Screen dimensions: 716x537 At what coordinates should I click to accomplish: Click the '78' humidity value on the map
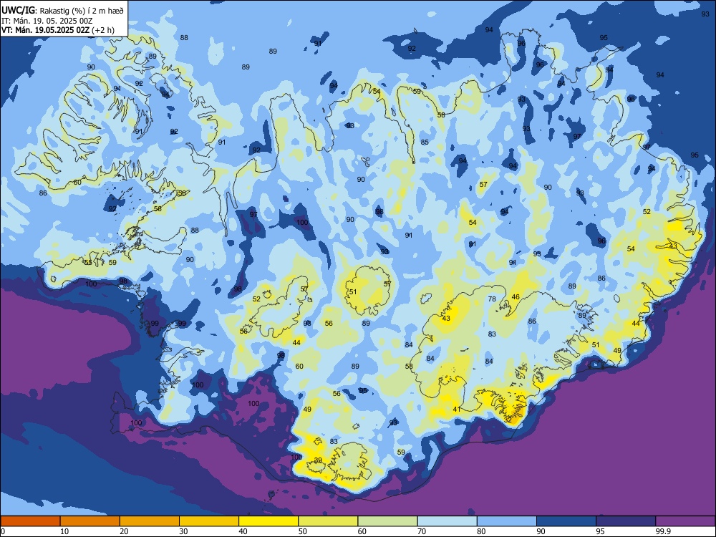pyautogui.click(x=492, y=299)
